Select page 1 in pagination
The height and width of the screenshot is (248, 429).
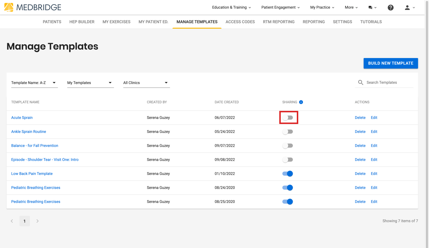(25, 221)
